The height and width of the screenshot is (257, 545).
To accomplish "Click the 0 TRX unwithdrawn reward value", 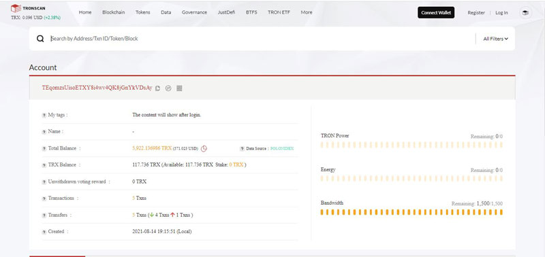I will (x=140, y=182).
